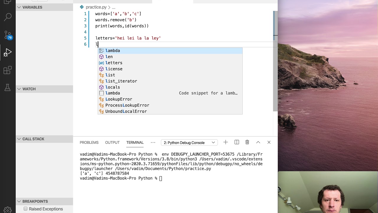Switch to the TERMINAL tab
378x213 pixels.
pos(135,142)
